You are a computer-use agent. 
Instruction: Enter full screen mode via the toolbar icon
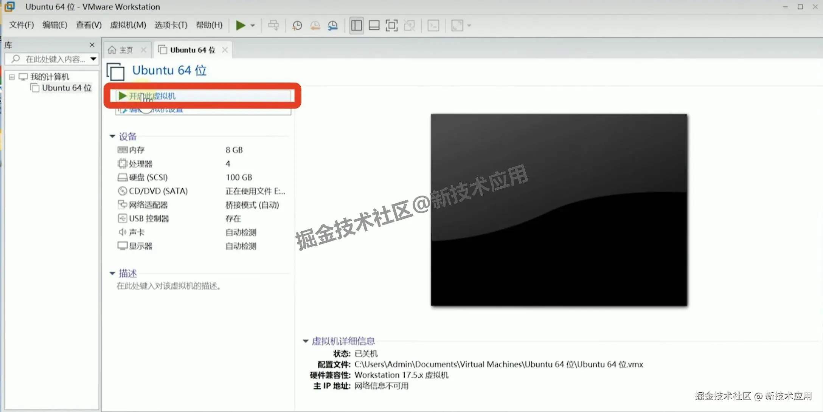pyautogui.click(x=392, y=25)
